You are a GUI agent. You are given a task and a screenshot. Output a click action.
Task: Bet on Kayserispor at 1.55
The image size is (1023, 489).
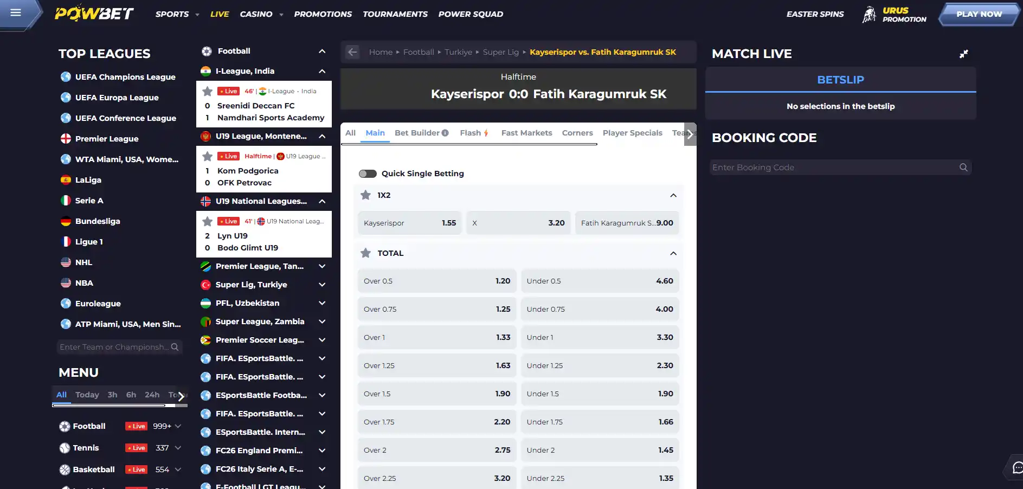410,223
